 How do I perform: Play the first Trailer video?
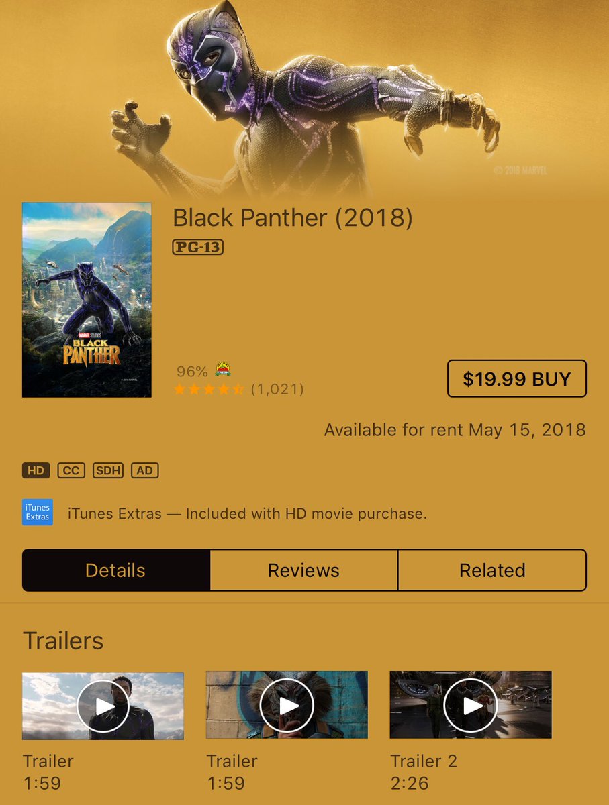[103, 705]
